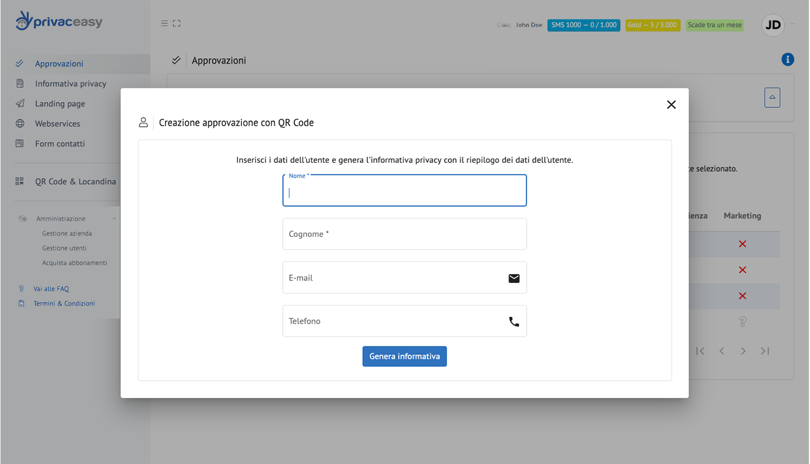Open the user dropdown arrow beside avatar
This screenshot has width=810, height=464.
793,25
